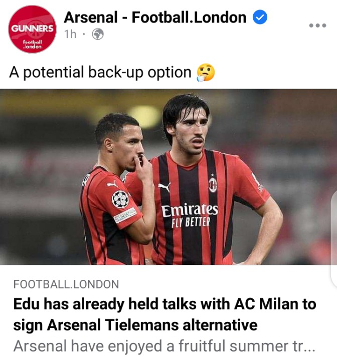Click the 1h post timestamp

(70, 34)
